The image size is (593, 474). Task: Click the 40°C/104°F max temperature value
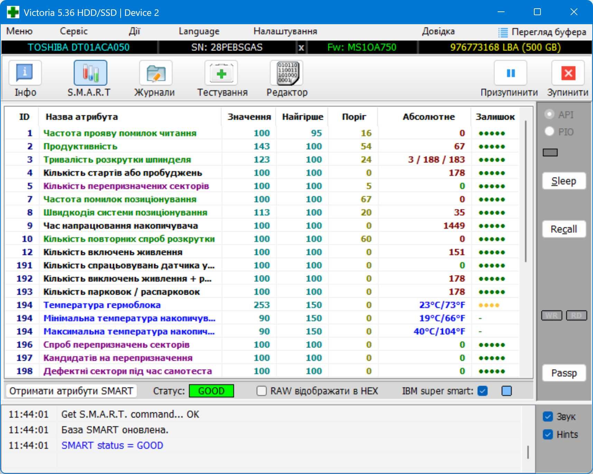(439, 331)
